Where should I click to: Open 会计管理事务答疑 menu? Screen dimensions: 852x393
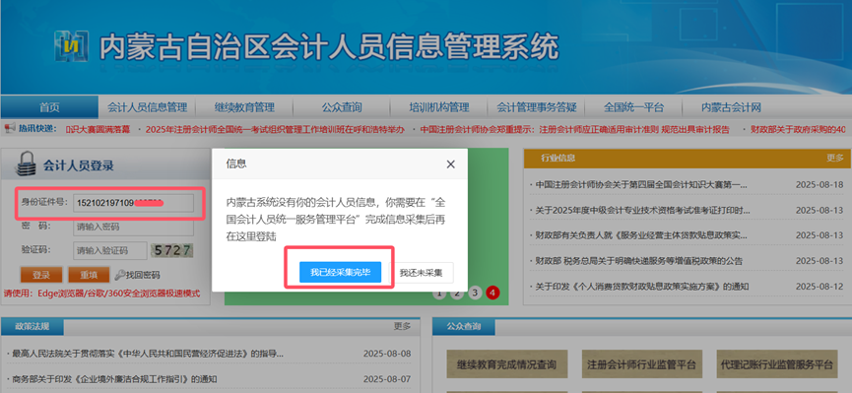536,107
